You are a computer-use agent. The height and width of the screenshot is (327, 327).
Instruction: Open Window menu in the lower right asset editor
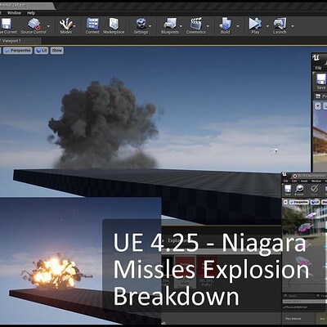pyautogui.click(x=316, y=181)
